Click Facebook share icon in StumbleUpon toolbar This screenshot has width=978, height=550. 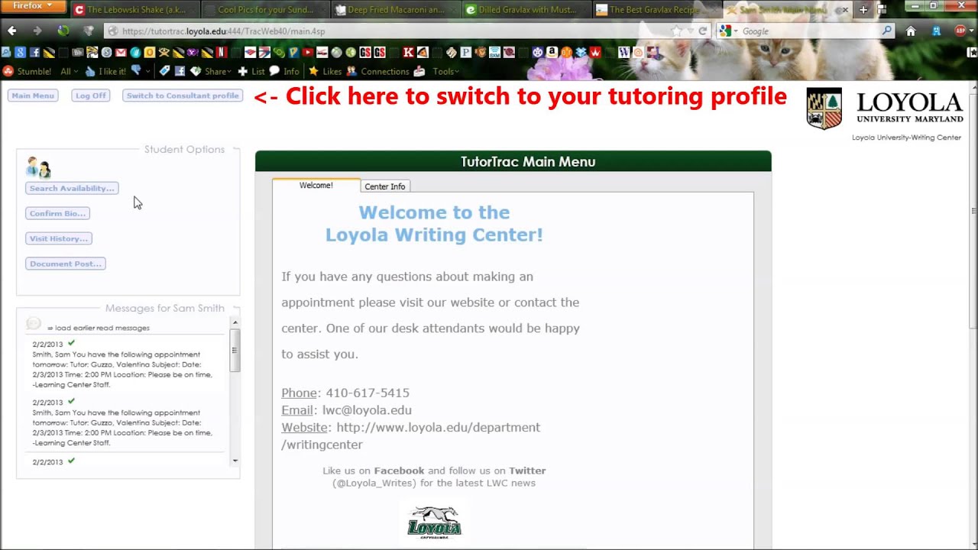pos(180,71)
